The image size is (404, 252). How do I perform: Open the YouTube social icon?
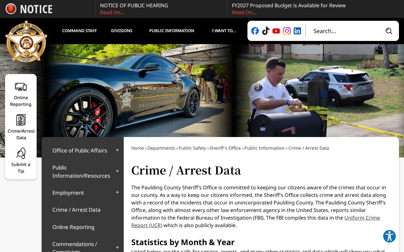(276, 31)
